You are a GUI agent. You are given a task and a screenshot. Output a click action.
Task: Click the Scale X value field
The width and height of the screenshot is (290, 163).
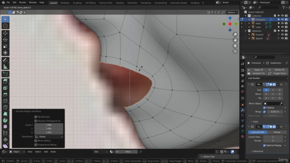(48, 125)
